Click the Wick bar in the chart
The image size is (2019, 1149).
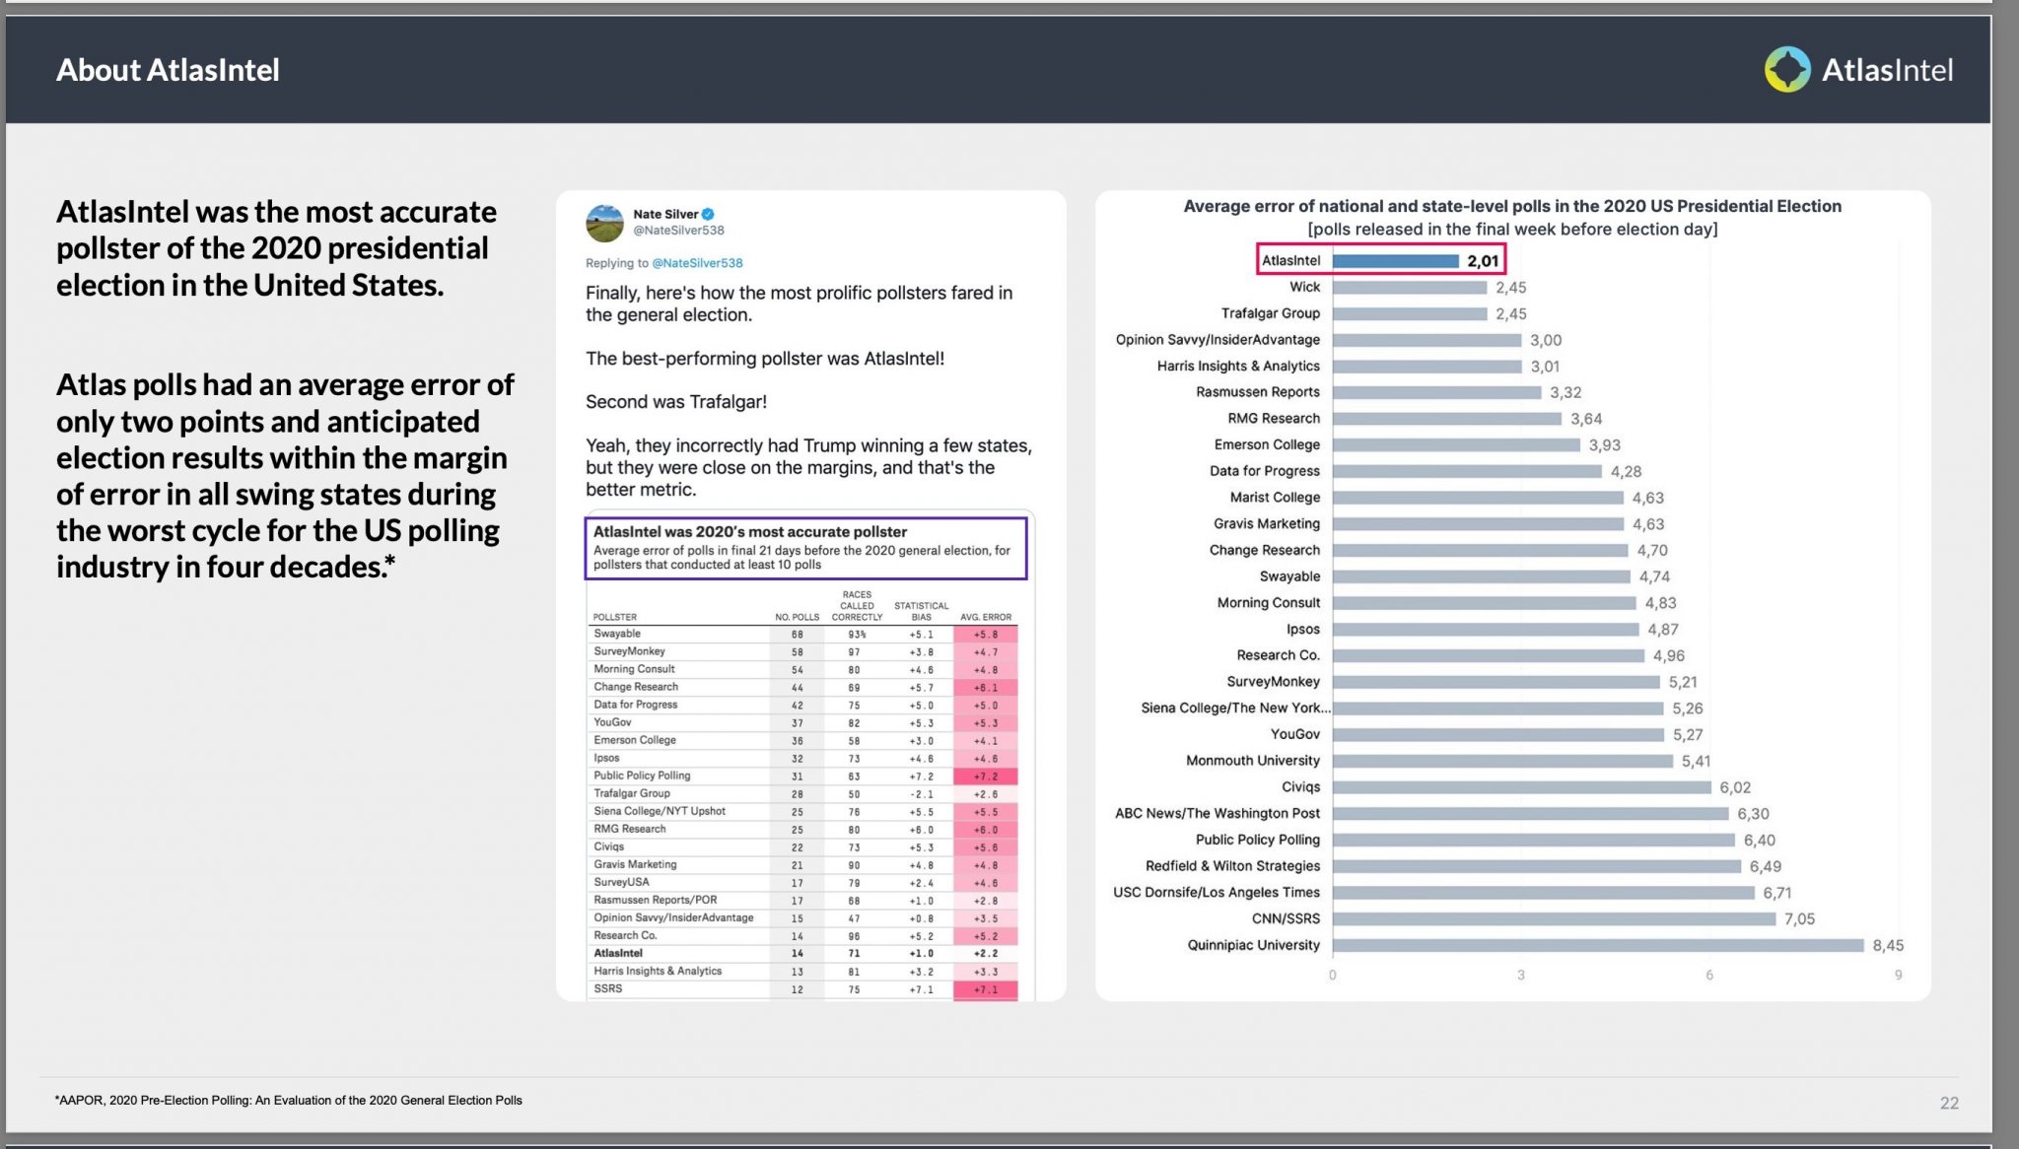[1410, 288]
